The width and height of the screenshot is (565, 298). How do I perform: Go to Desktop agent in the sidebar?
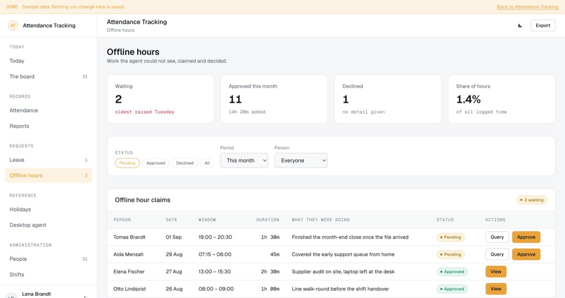[x=48, y=225]
